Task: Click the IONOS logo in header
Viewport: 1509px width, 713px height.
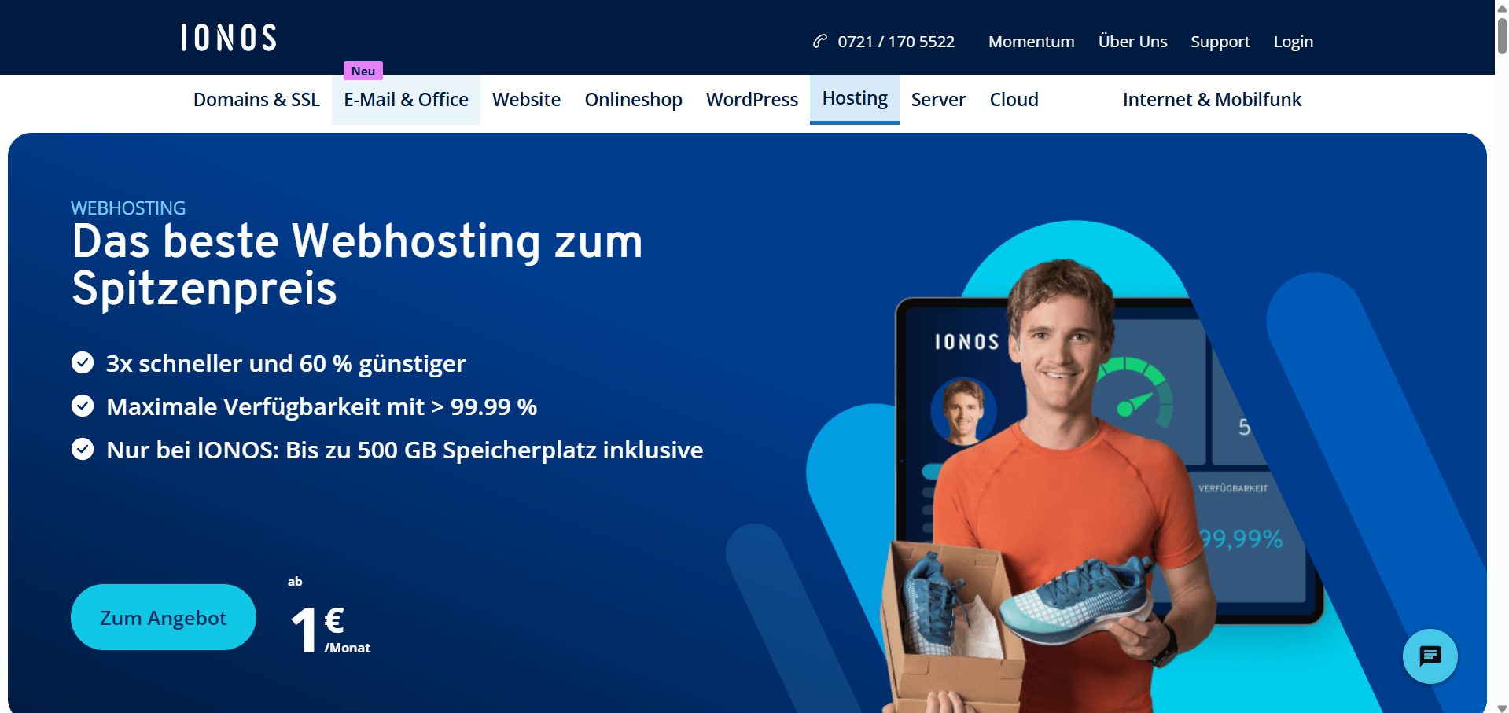Action: coord(229,38)
